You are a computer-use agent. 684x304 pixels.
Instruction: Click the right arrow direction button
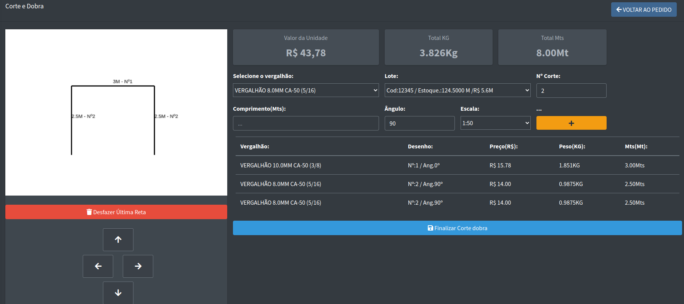coord(138,266)
